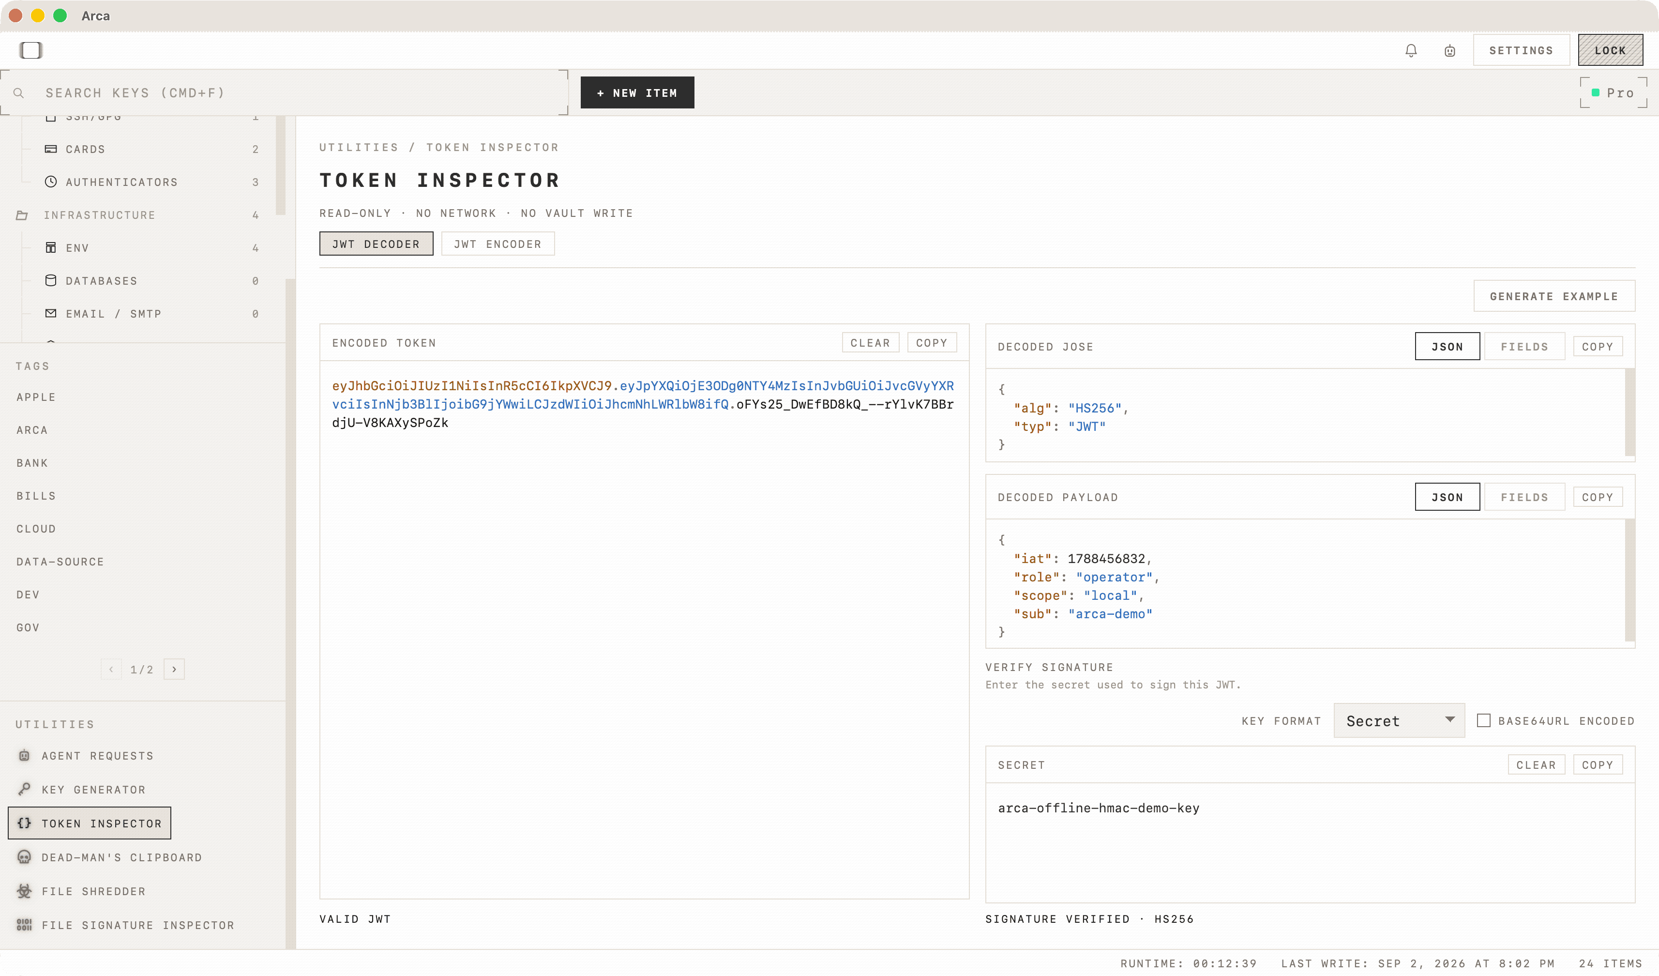The height and width of the screenshot is (976, 1659).
Task: Click the Decoded Payload panel scrollbar
Action: [x=1629, y=580]
